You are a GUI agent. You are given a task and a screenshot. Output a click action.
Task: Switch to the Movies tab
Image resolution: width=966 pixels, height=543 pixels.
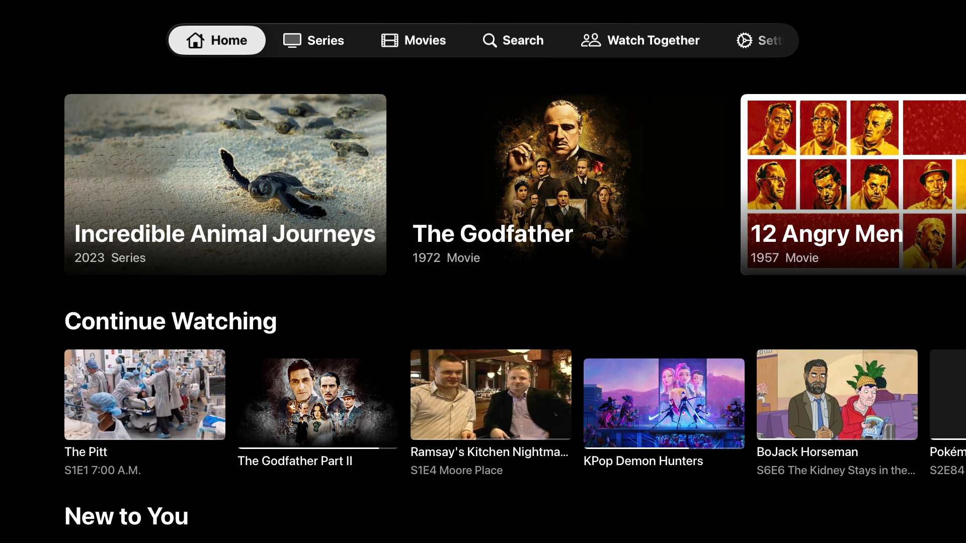pos(414,40)
